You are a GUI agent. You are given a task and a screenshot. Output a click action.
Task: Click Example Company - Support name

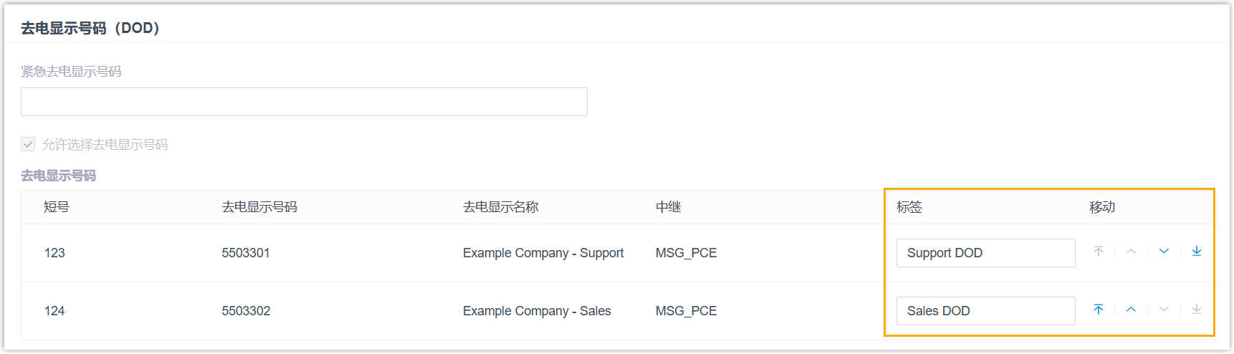pyautogui.click(x=543, y=253)
